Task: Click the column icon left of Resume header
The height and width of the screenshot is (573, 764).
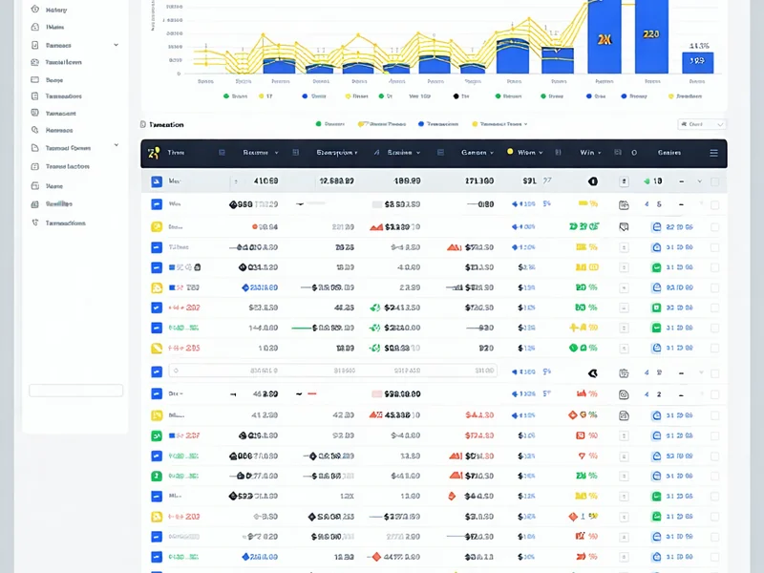Action: click(223, 153)
